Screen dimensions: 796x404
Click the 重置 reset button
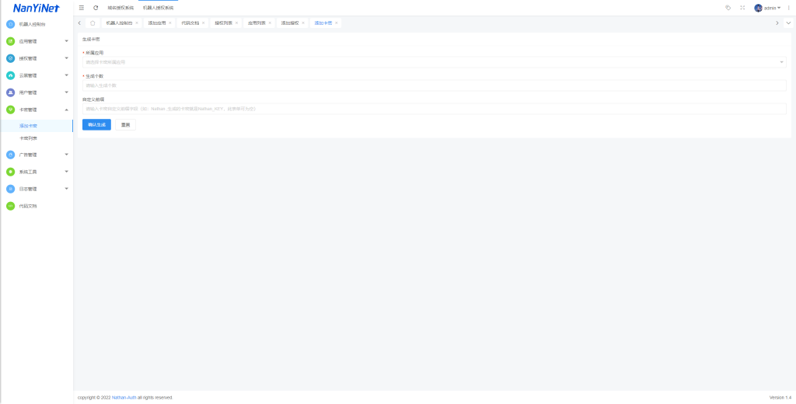[x=125, y=124]
